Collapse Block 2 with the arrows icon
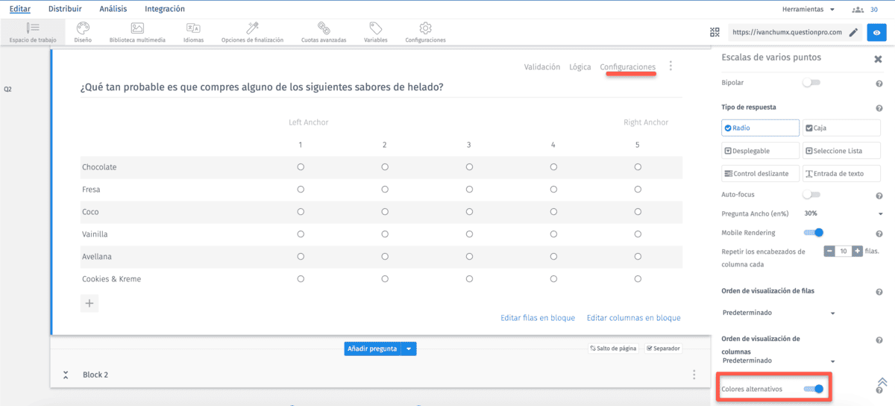895x406 pixels. click(66, 375)
